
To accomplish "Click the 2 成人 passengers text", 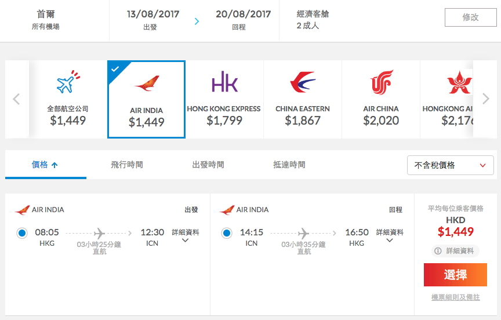I will coord(308,26).
